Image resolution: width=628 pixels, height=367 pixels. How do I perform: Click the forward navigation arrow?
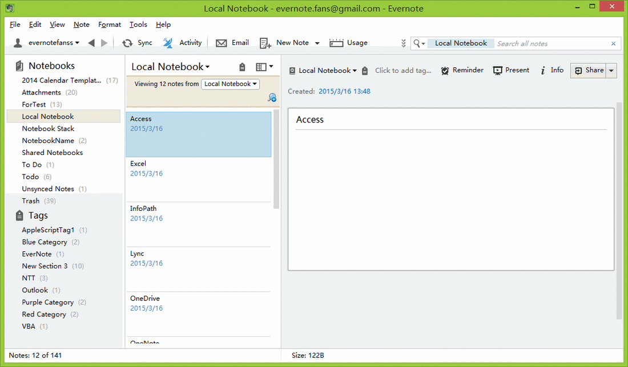104,43
